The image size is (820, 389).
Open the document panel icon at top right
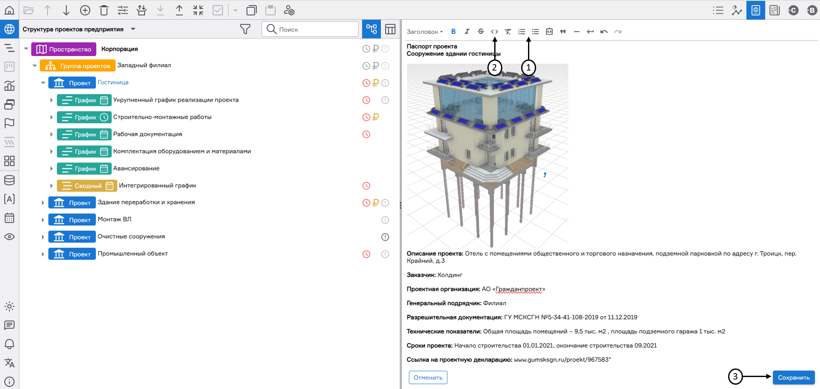coord(774,10)
